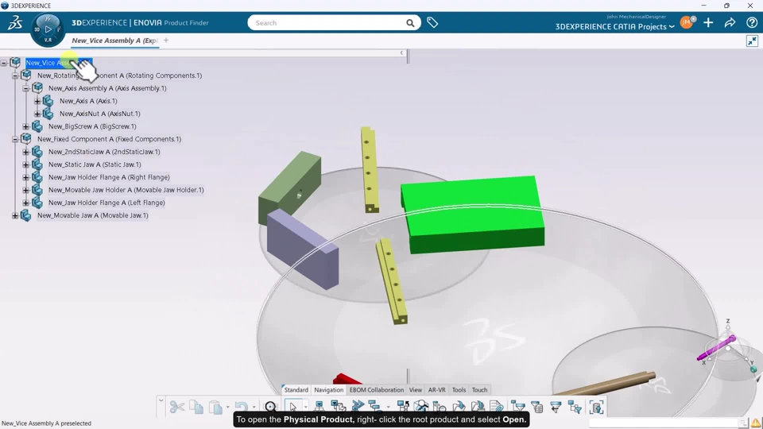Add a new tab with plus
763x429 pixels.
166,41
